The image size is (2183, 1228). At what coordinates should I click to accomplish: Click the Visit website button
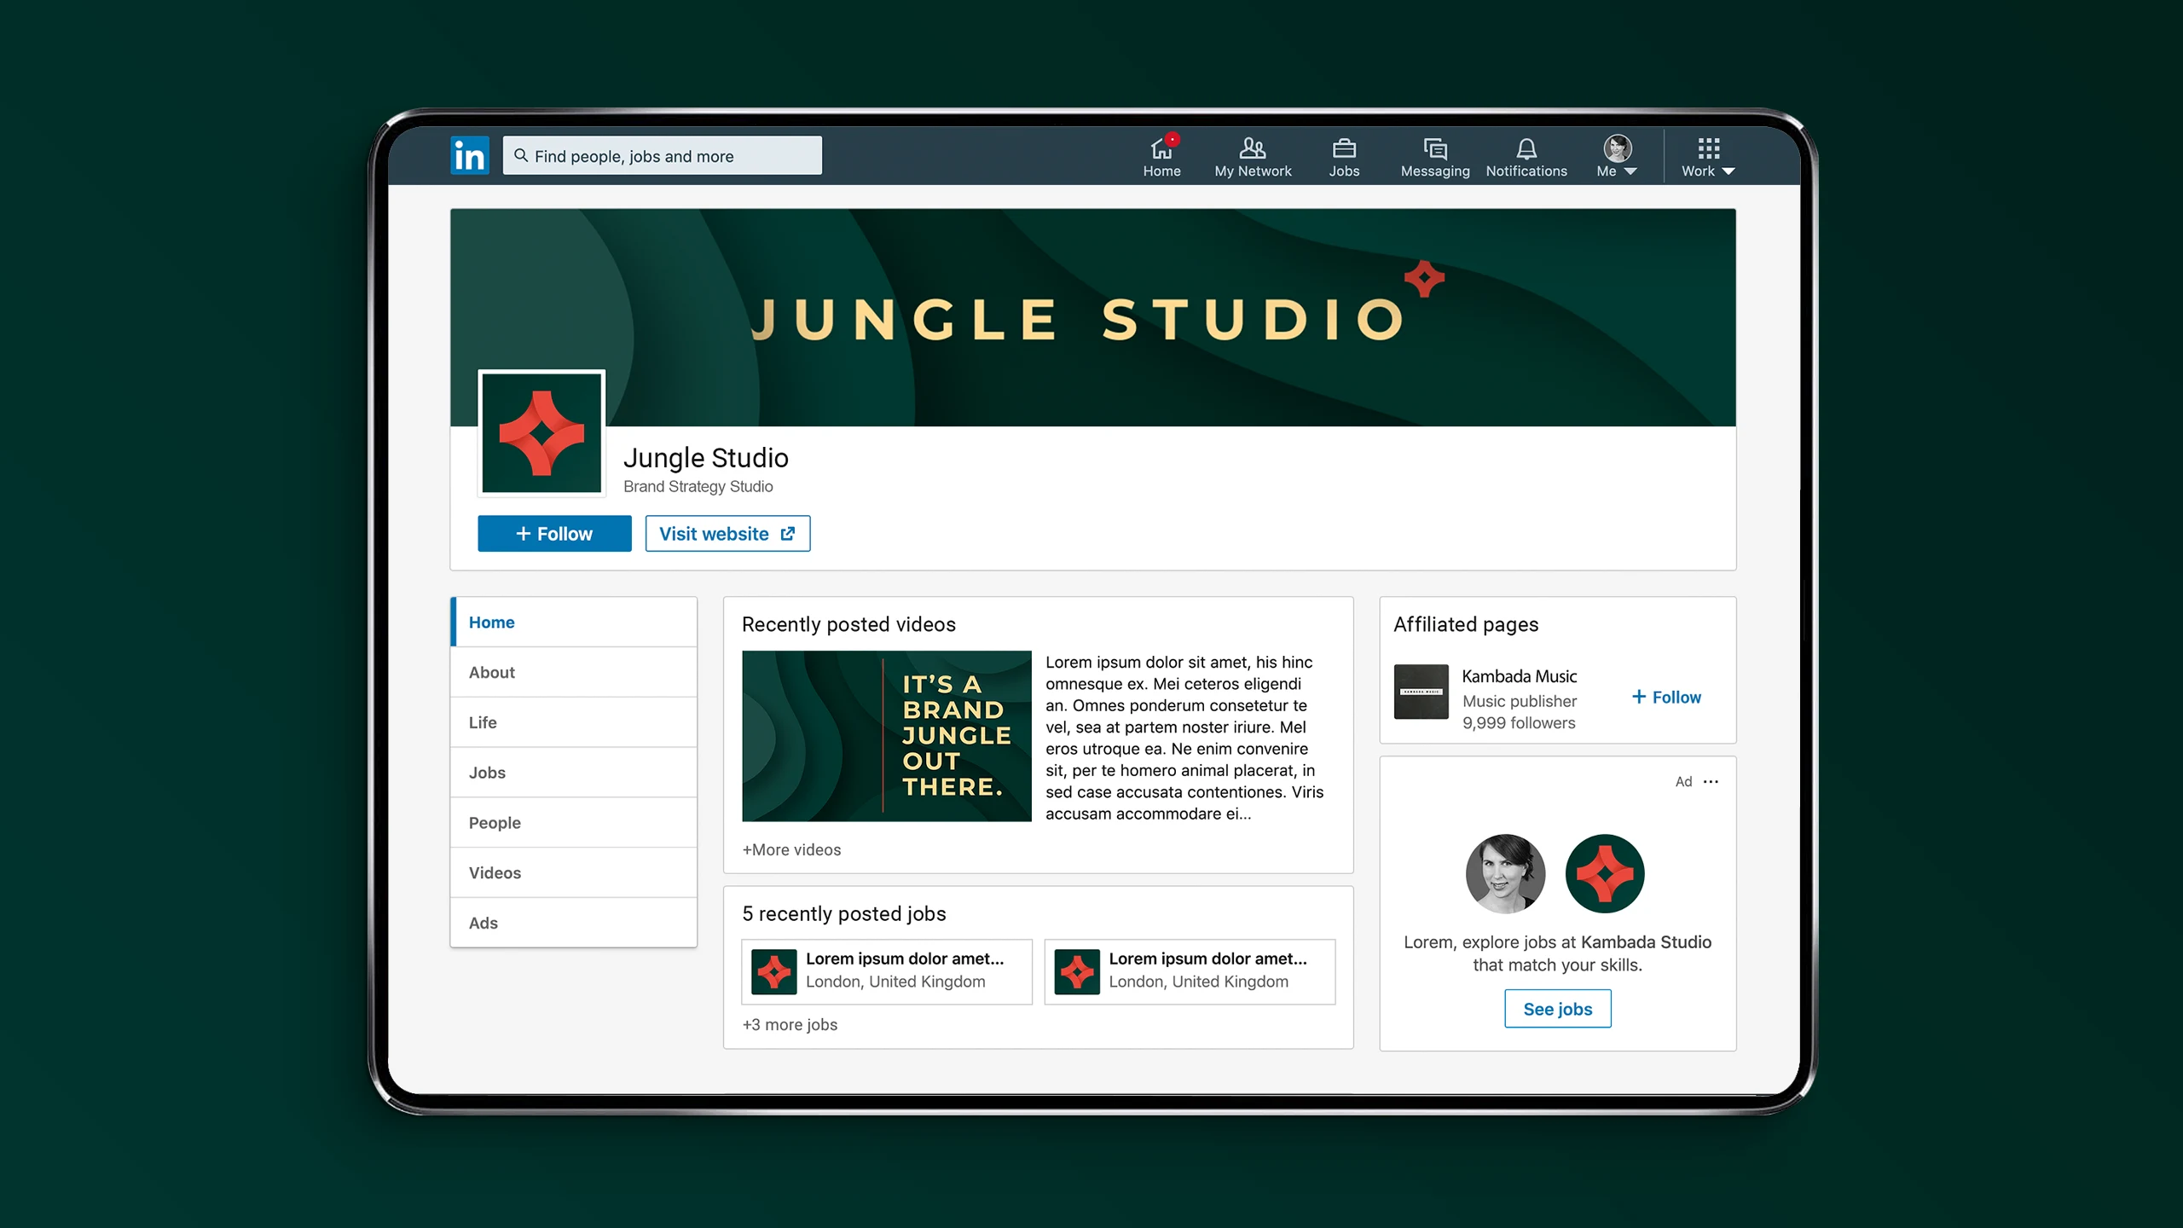[x=727, y=534]
